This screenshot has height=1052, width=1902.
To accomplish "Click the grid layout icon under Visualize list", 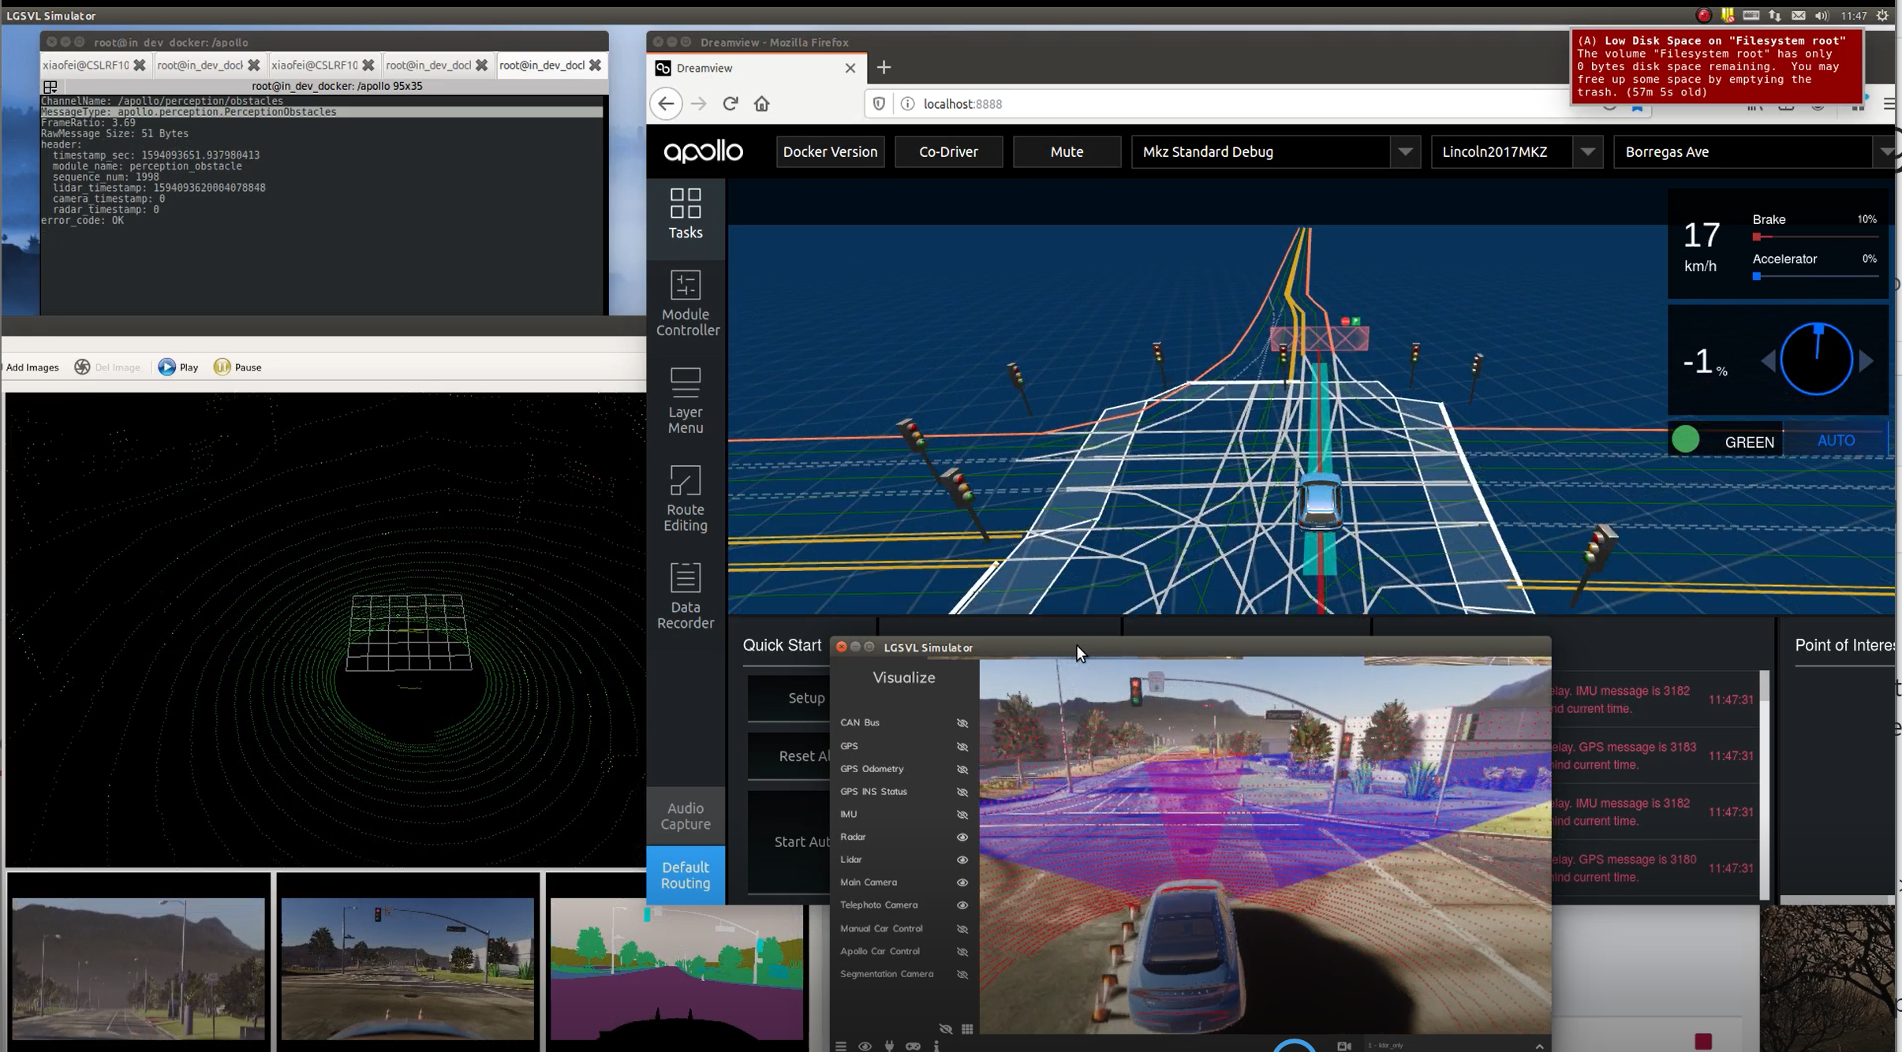I will click(x=967, y=1028).
